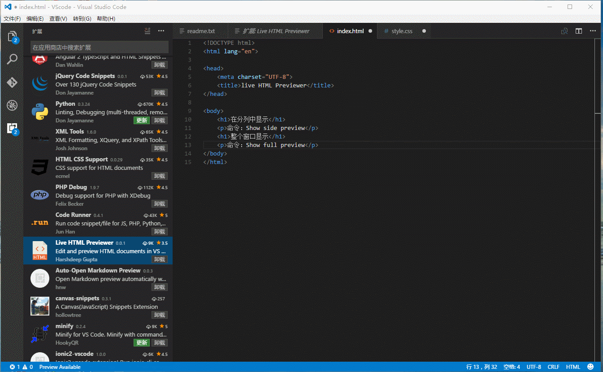This screenshot has height=372, width=603.
Task: Uninstall Angular 2 TypeScript snippets with 卸载
Action: coord(159,65)
